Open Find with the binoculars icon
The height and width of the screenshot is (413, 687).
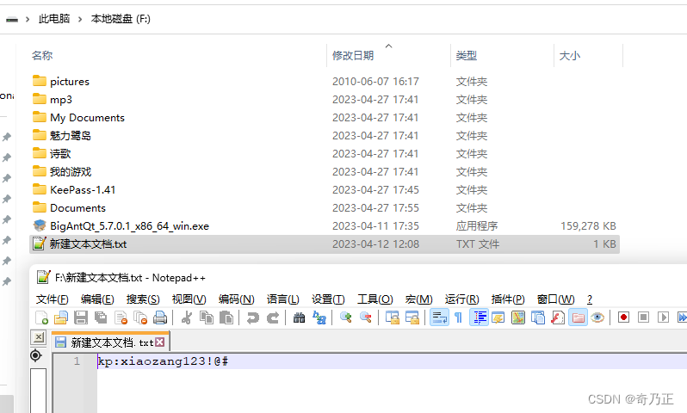point(299,317)
